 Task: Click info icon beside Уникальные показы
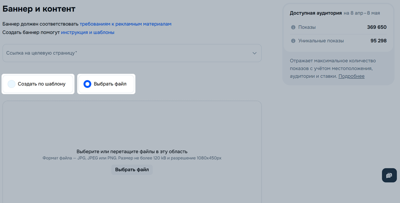(x=293, y=41)
